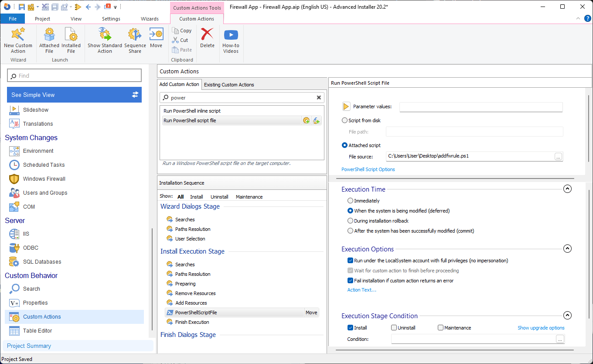The image size is (593, 364).
Task: Click the Find search box
Action: click(x=75, y=76)
